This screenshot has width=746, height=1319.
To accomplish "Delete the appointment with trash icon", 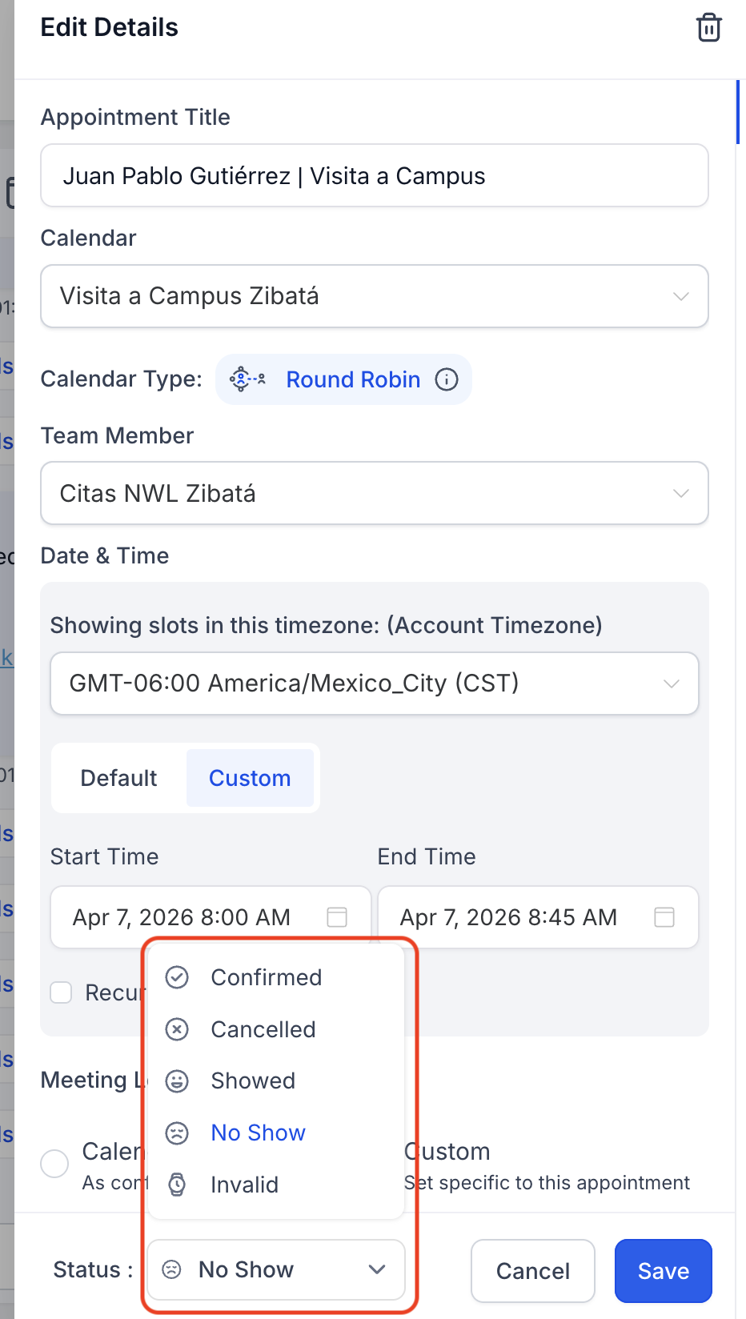I will 709,27.
